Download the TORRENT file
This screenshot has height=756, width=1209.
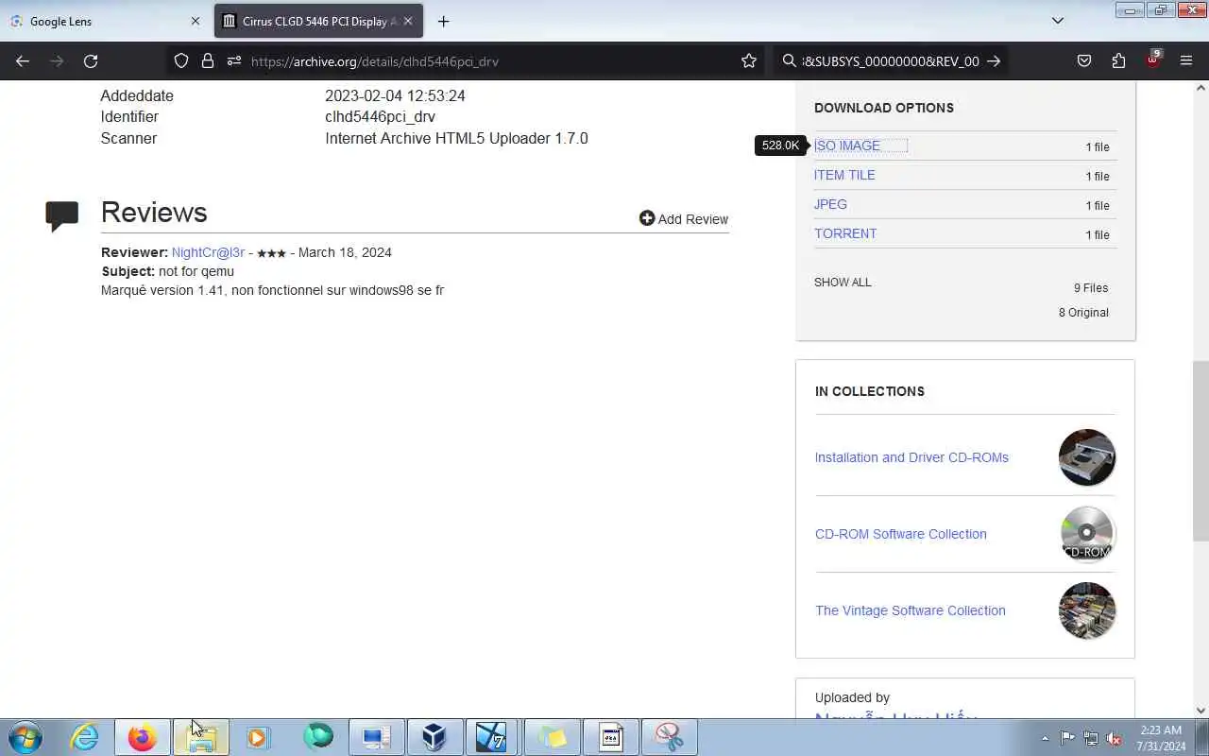(x=845, y=233)
